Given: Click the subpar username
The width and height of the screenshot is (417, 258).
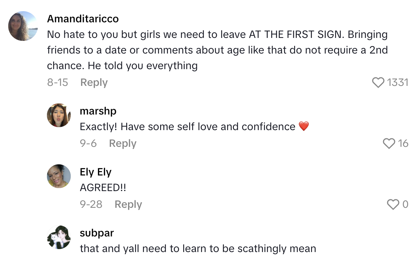Looking at the screenshot, I should (97, 233).
